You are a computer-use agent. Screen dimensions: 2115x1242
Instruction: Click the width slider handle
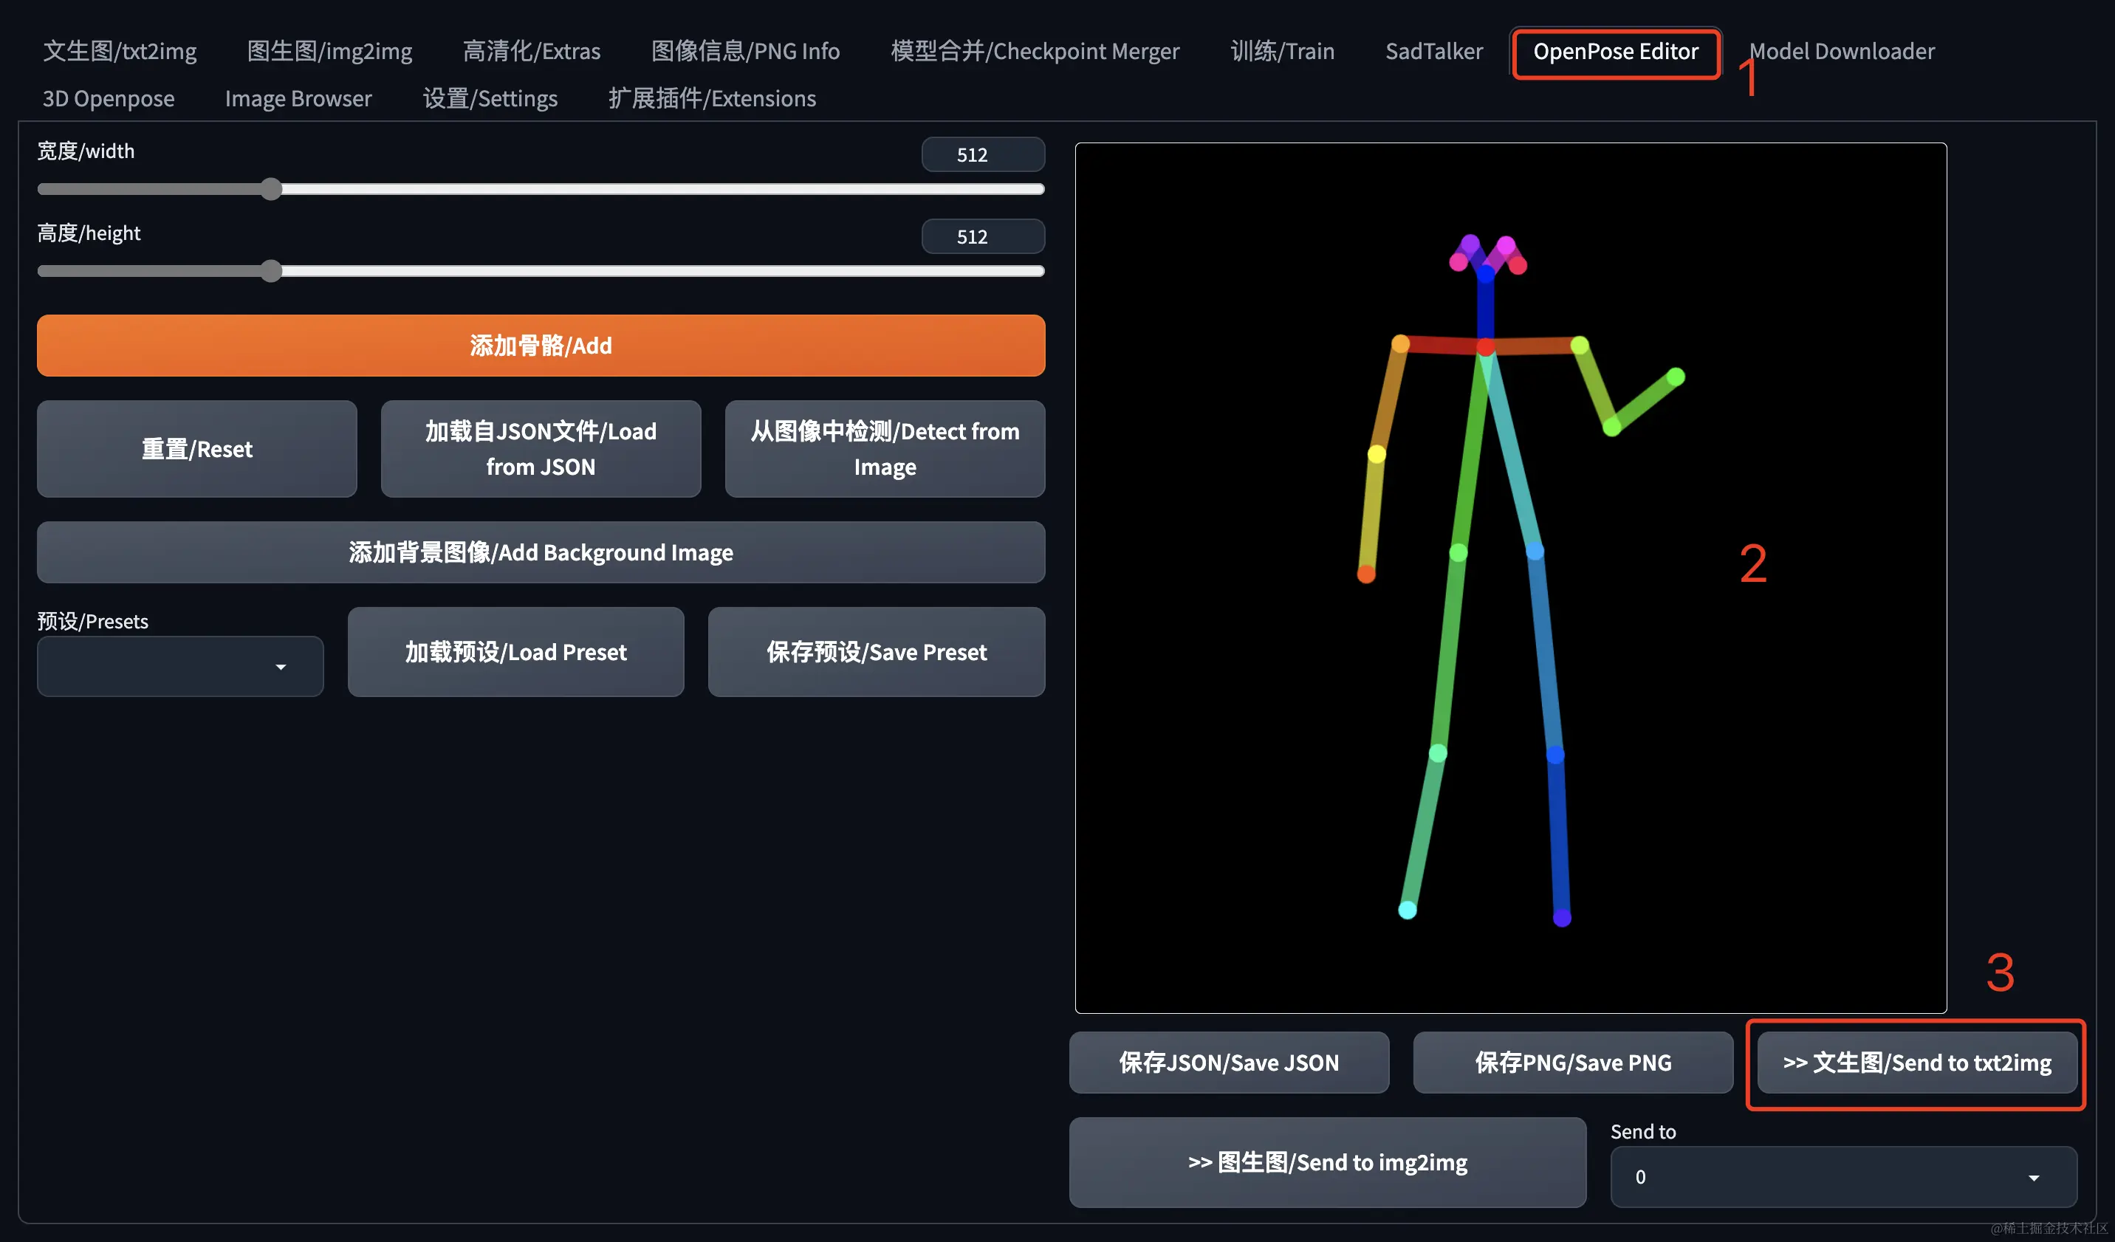tap(270, 189)
